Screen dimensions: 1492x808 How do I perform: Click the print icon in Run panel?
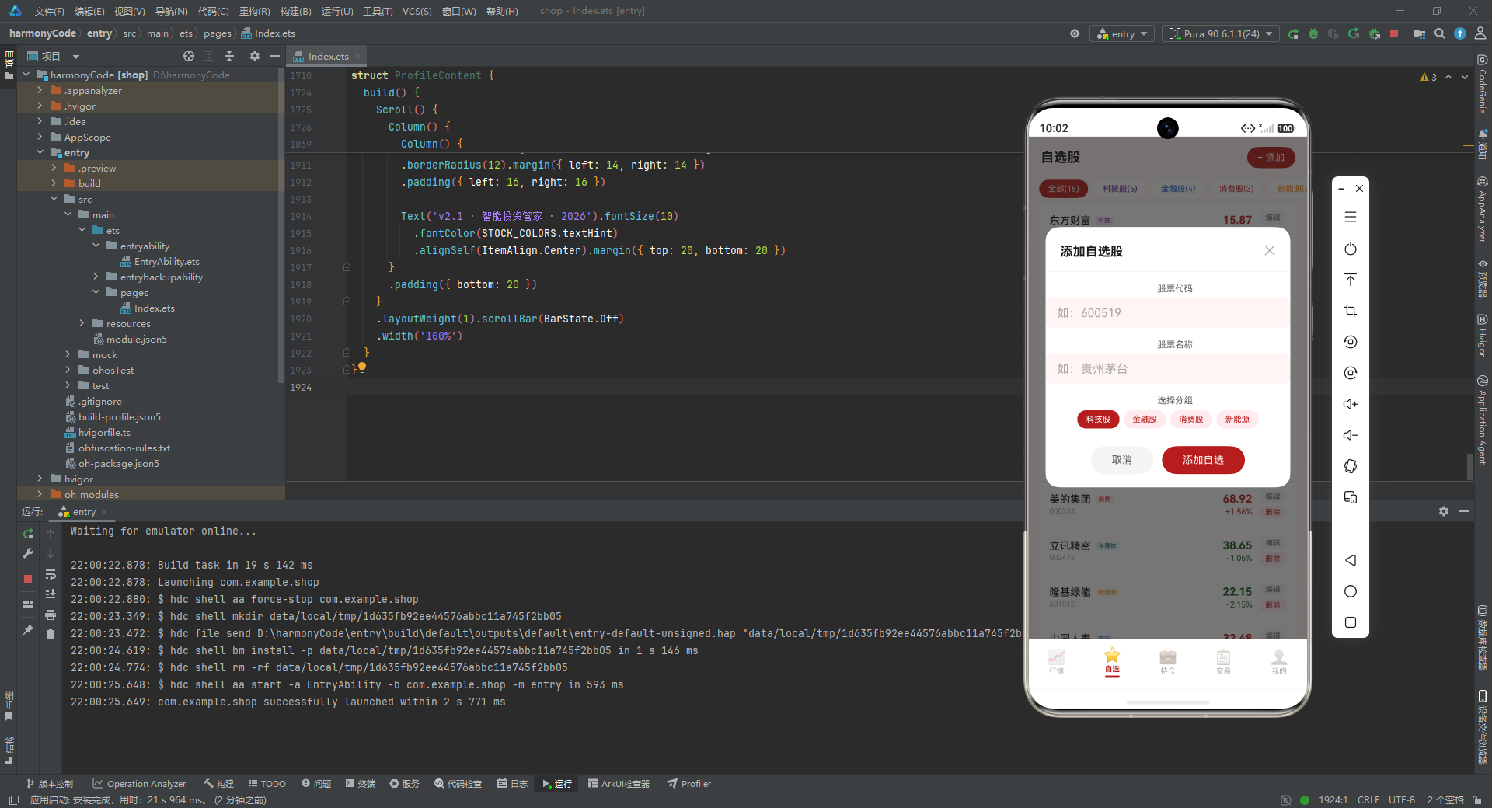51,615
